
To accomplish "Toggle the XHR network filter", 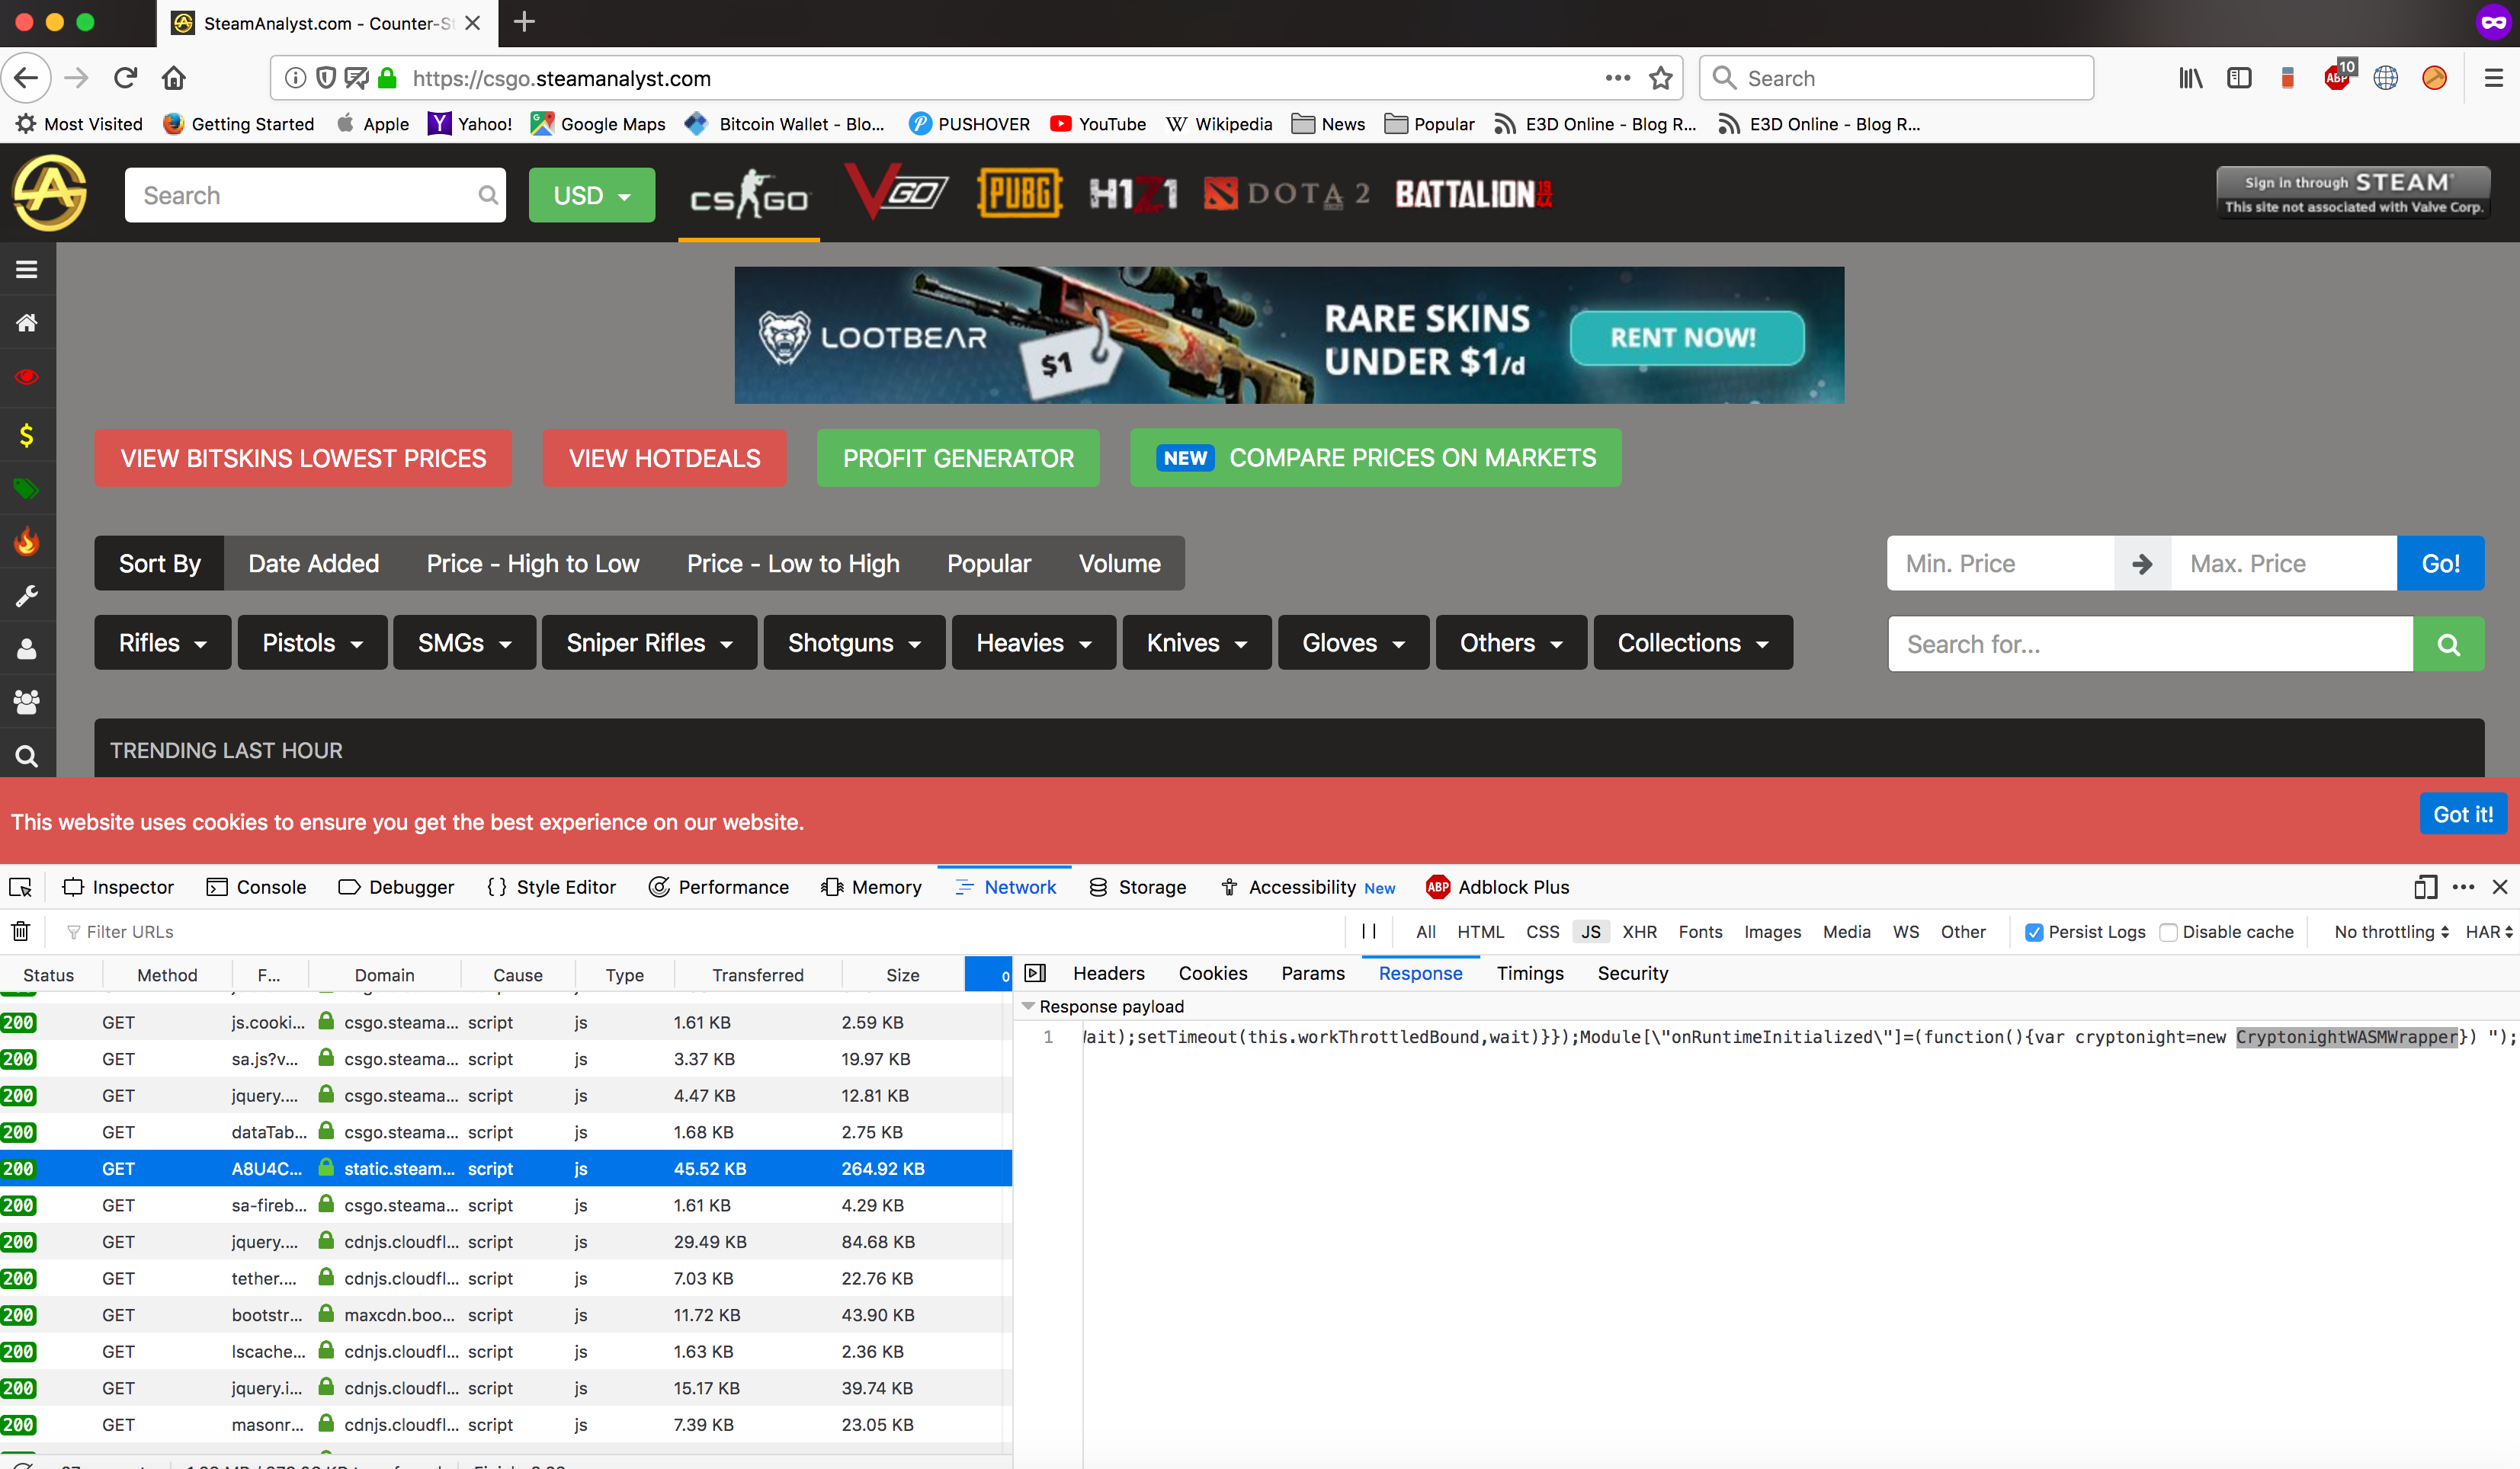I will 1639,931.
